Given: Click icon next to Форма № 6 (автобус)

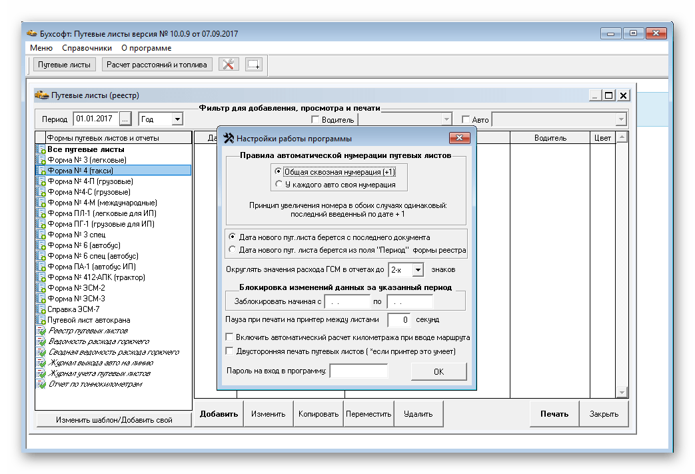Looking at the screenshot, I should point(41,245).
